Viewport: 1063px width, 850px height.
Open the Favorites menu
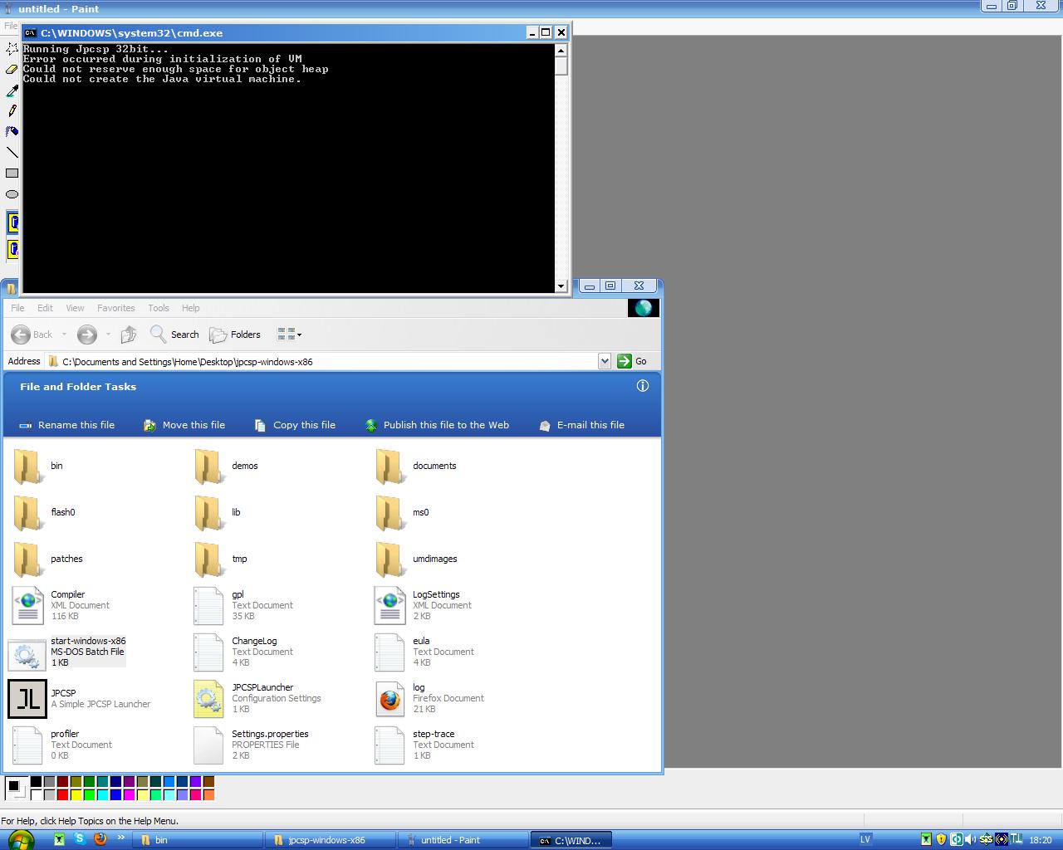115,308
